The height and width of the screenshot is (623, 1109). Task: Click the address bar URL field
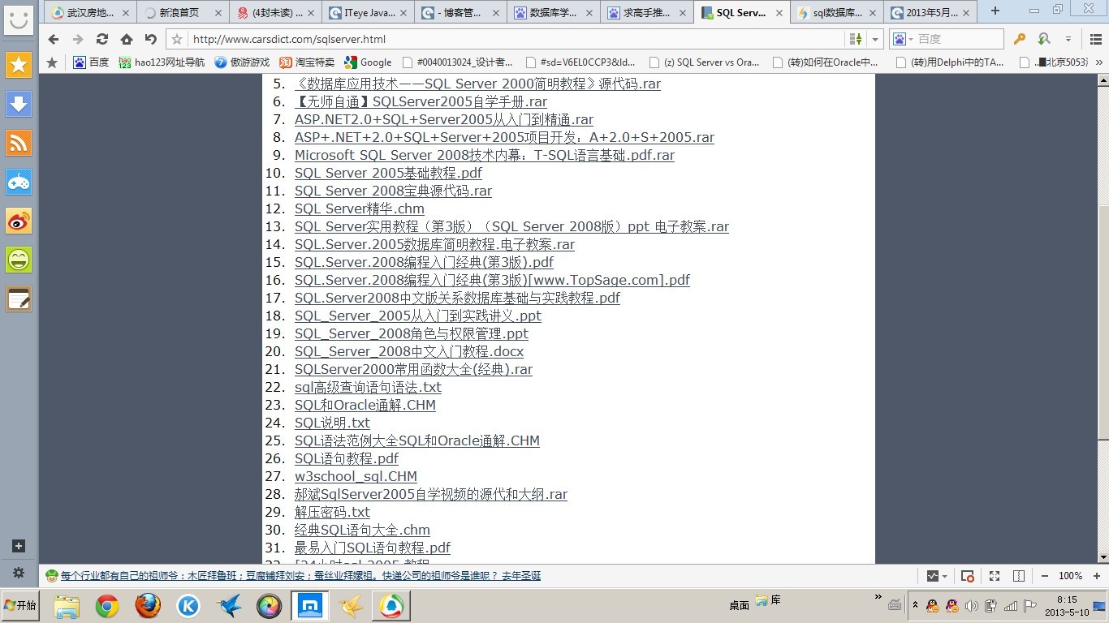tap(516, 39)
